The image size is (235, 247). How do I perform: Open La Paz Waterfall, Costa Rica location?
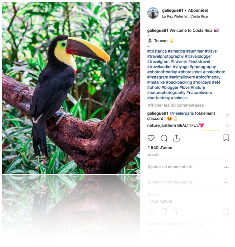[185, 16]
